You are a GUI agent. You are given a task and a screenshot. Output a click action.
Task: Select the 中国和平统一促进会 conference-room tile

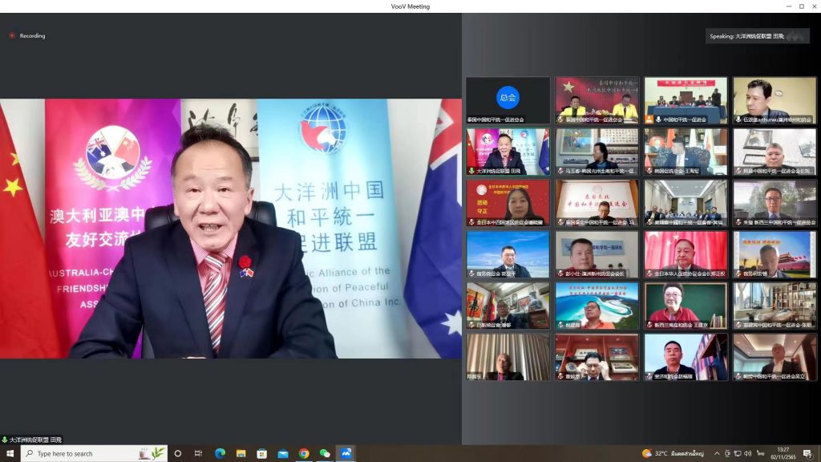[686, 100]
